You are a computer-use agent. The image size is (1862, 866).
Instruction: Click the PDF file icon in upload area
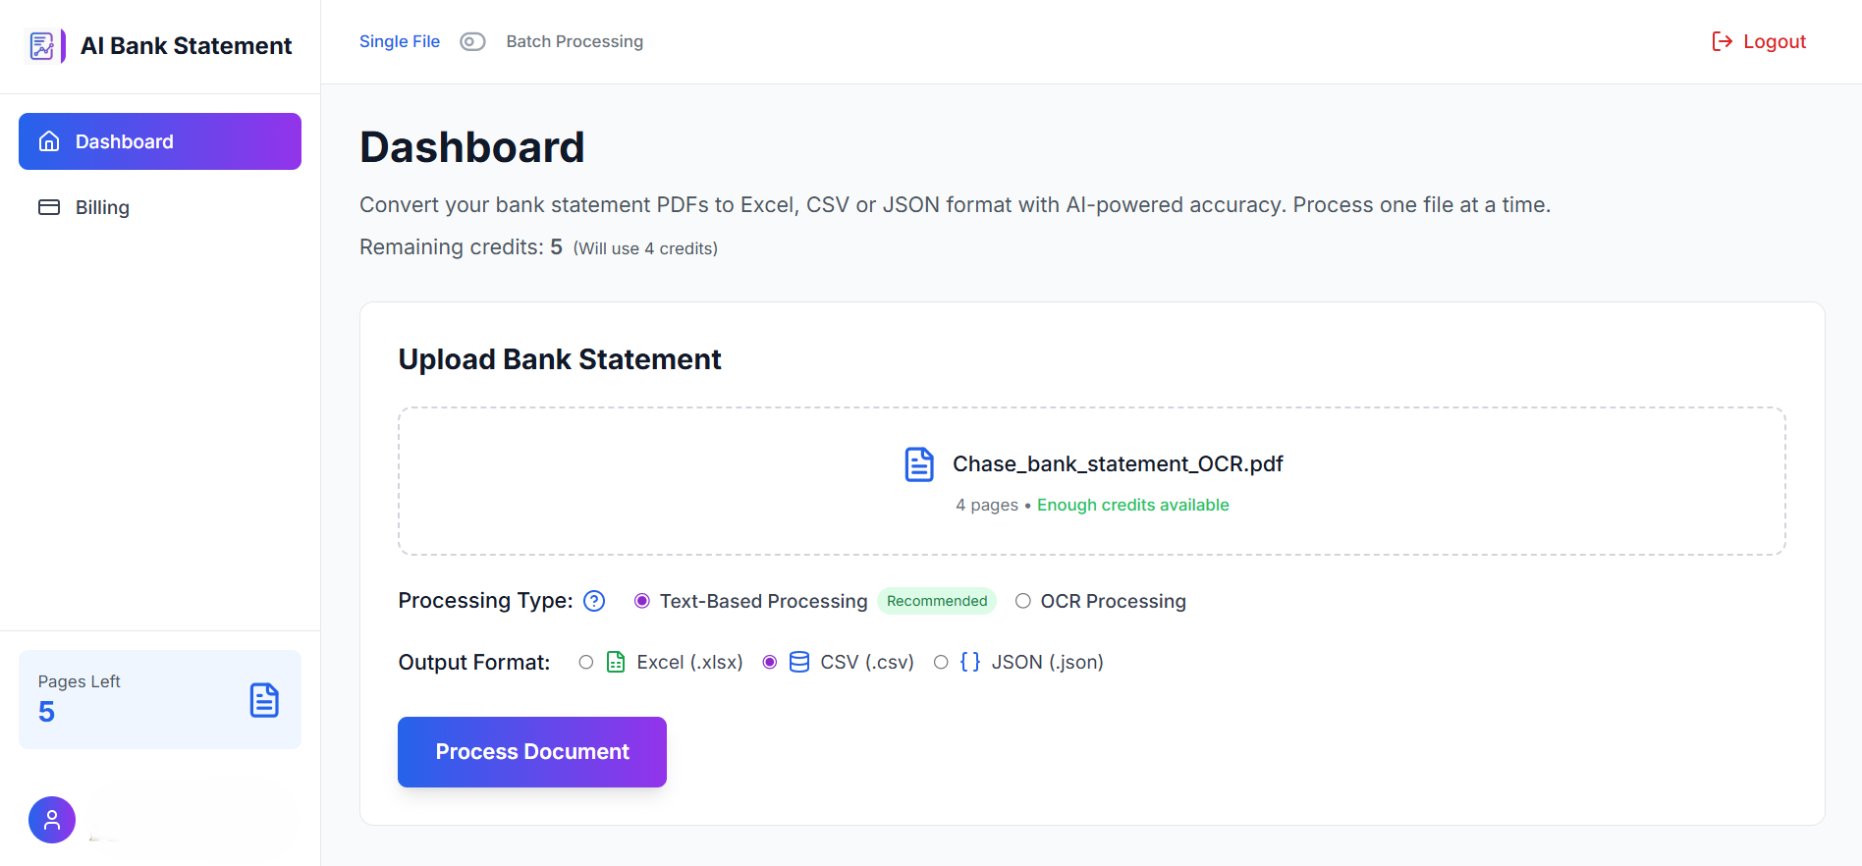918,464
